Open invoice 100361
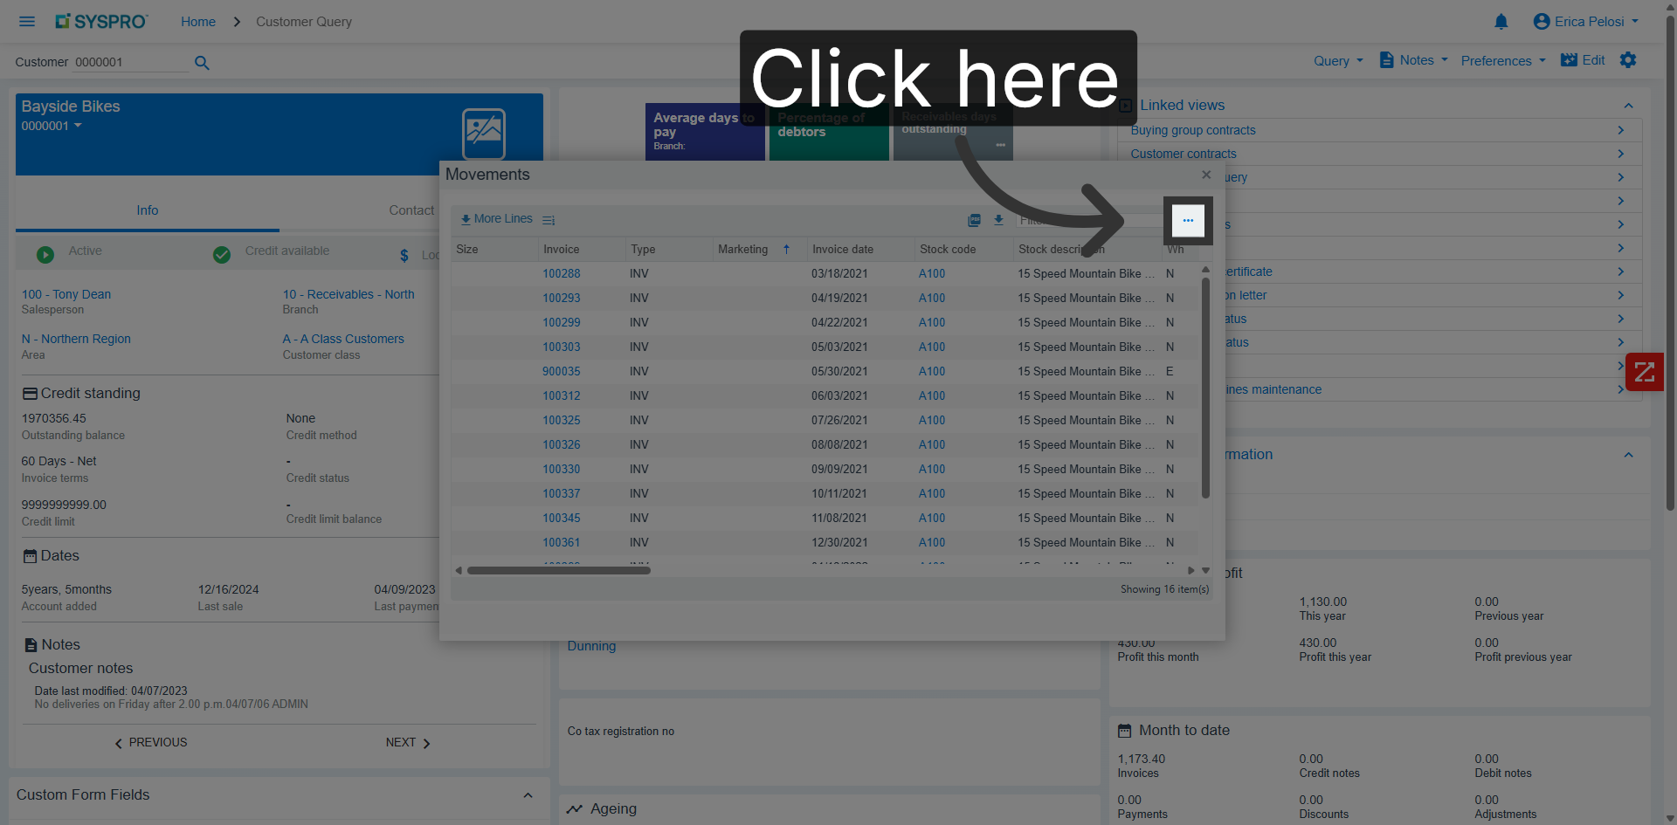The height and width of the screenshot is (825, 1677). 562,542
